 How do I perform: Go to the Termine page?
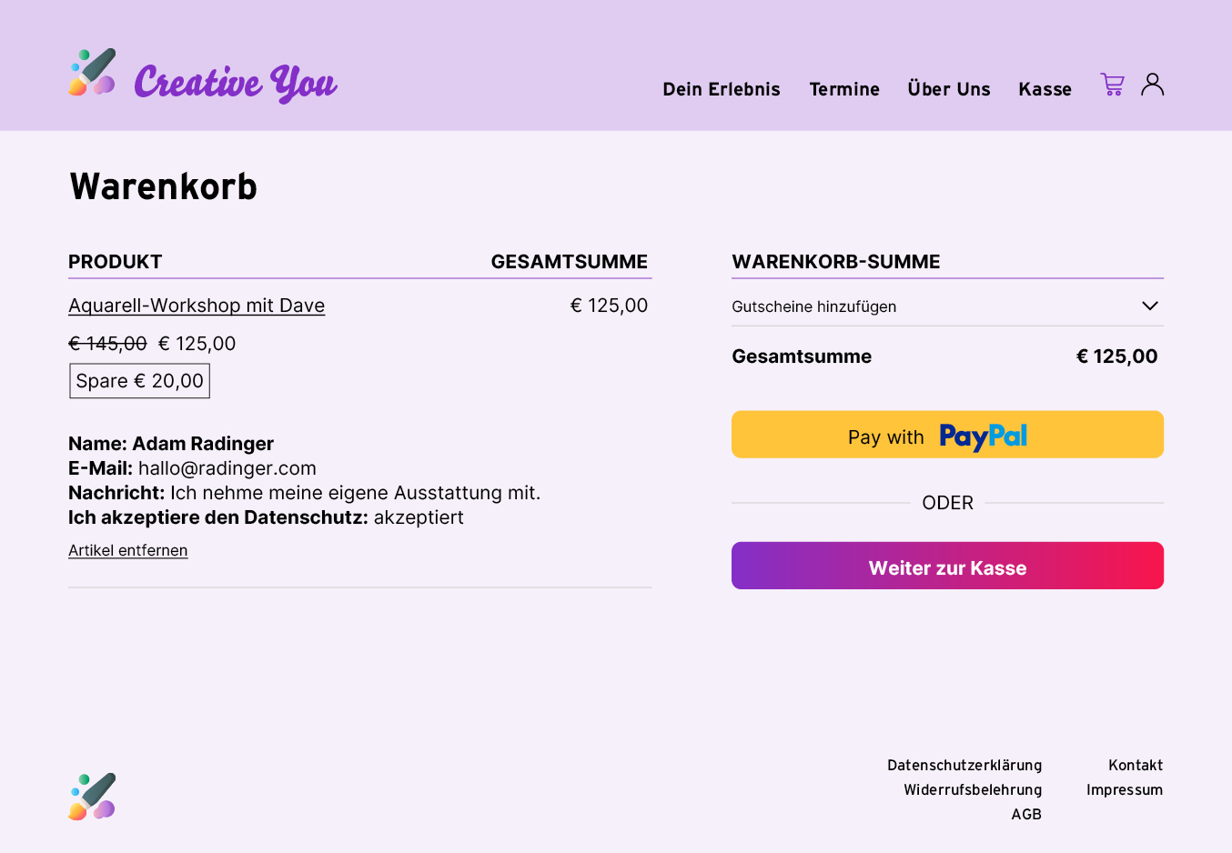844,89
